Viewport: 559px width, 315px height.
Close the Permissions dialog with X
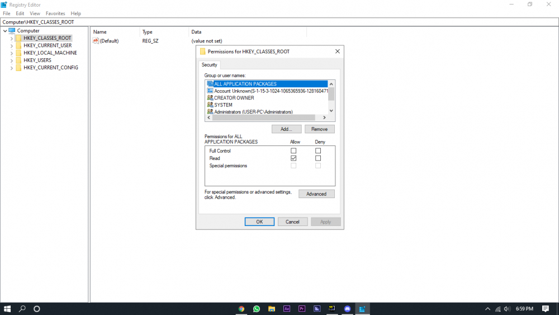[337, 51]
